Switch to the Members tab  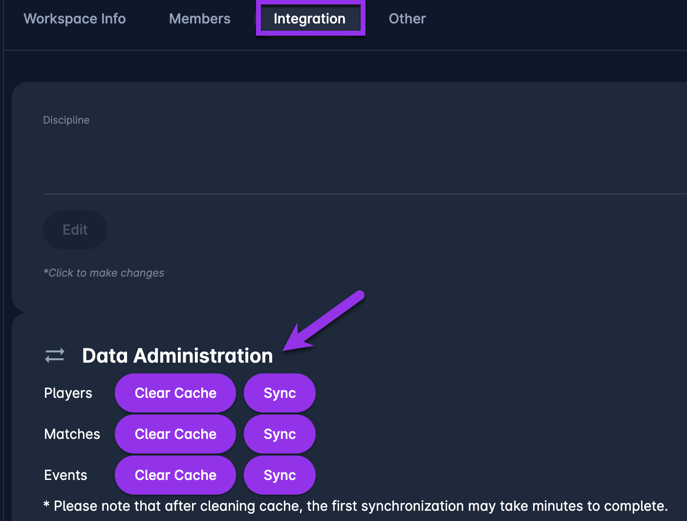click(199, 19)
